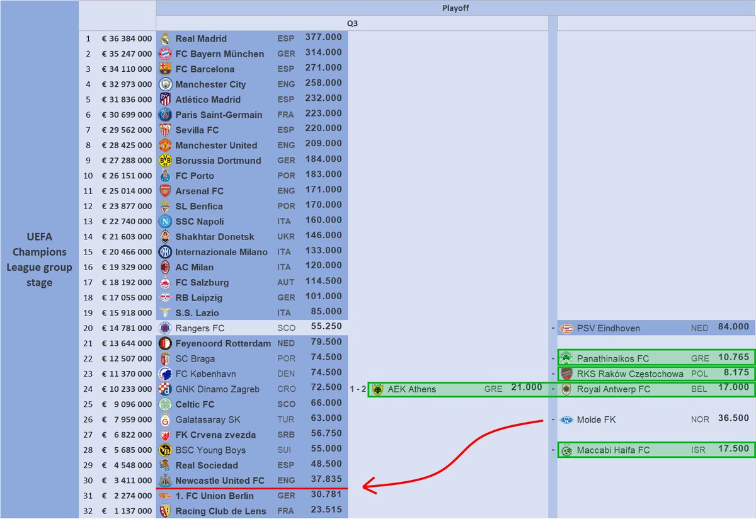Select the Q3 column header
The width and height of the screenshot is (756, 519).
352,23
